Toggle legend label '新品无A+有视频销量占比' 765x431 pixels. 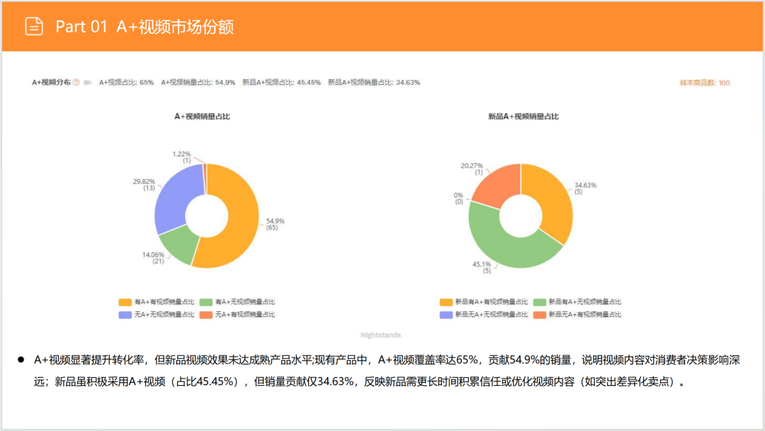coord(585,315)
